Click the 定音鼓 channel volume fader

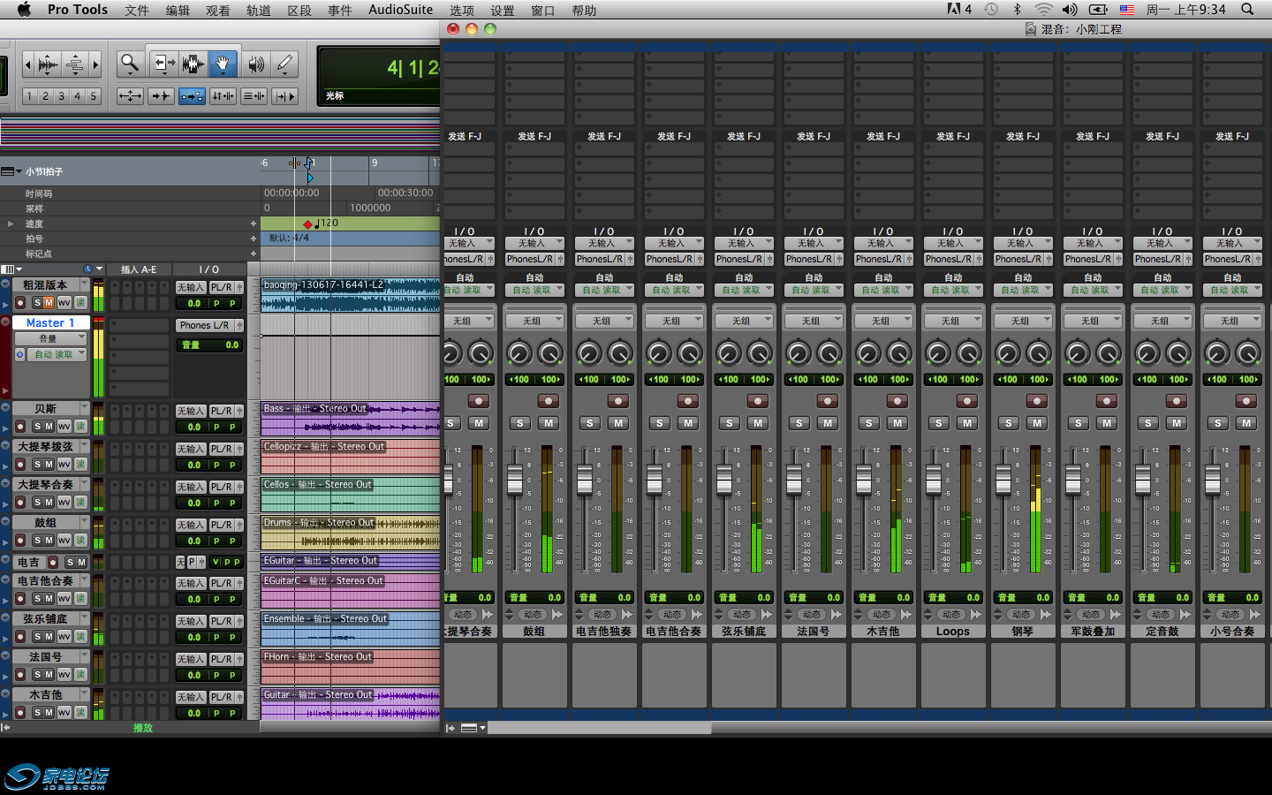pos(1143,480)
